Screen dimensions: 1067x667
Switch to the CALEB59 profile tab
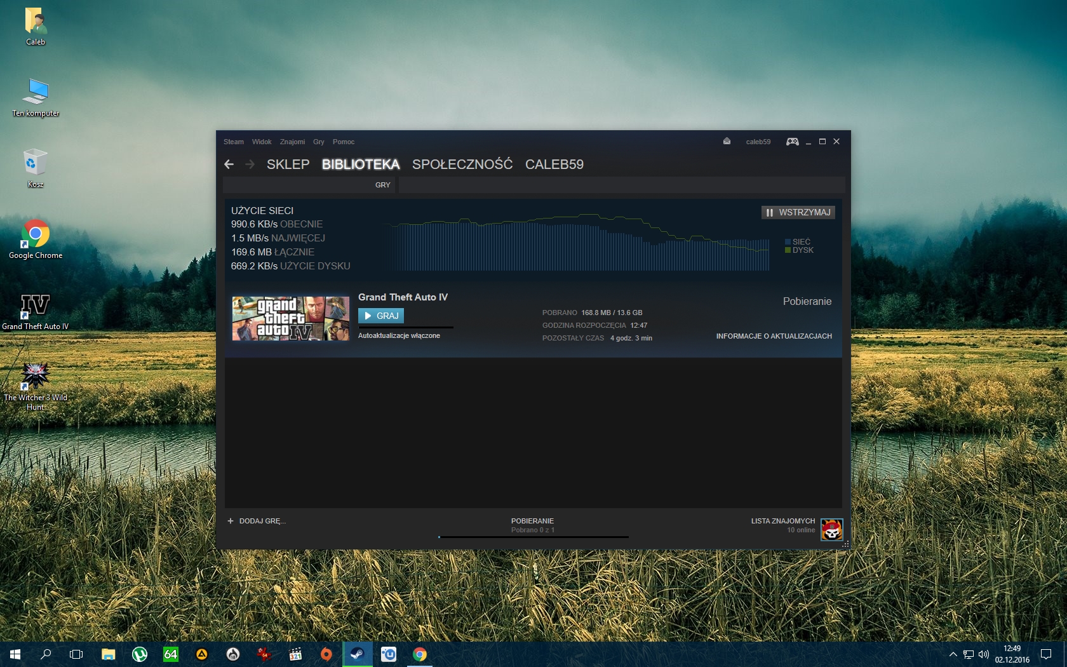tap(554, 165)
